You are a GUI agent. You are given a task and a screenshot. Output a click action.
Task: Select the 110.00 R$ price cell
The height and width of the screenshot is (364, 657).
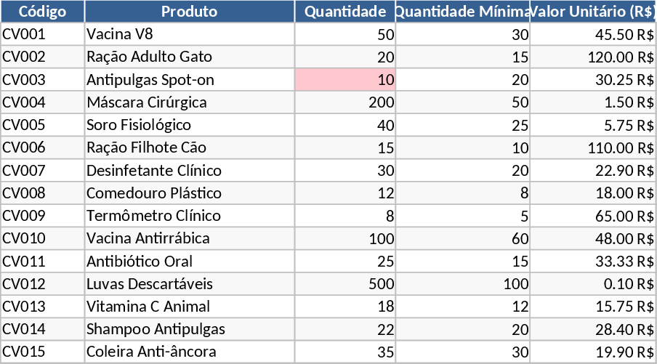click(x=593, y=147)
